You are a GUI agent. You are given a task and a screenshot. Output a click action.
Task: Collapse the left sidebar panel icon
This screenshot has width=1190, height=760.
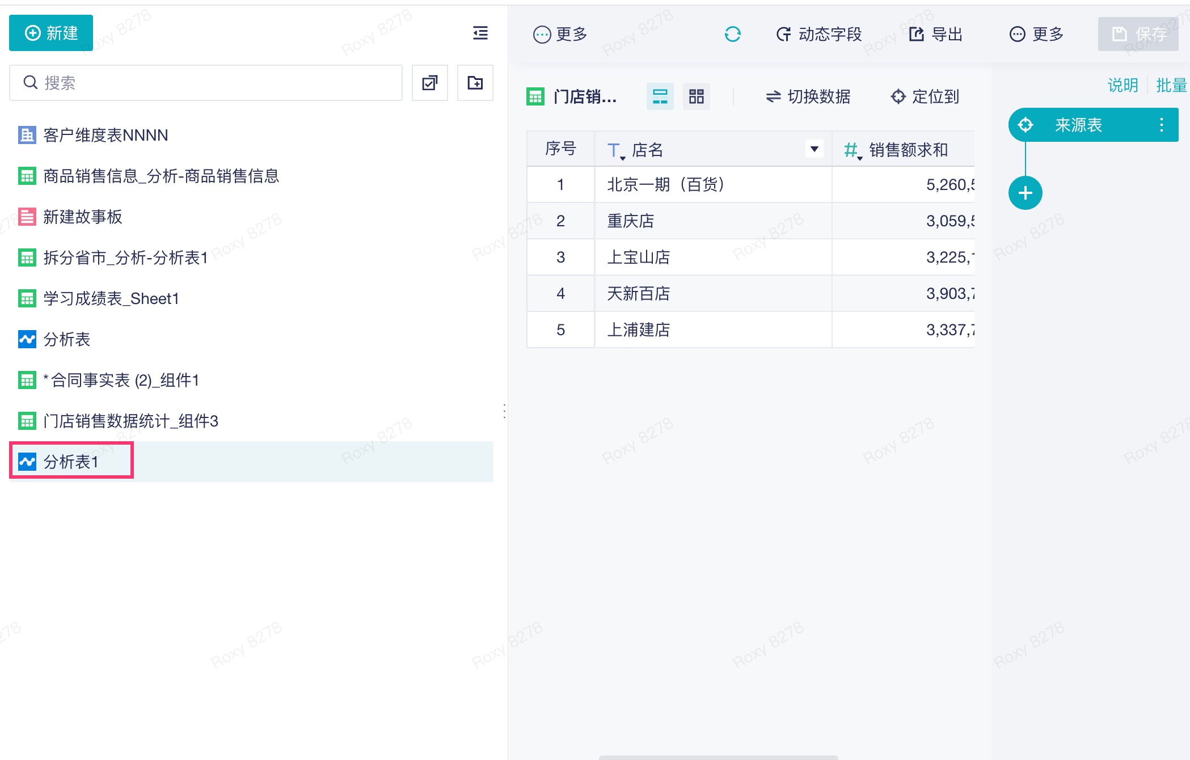coord(480,33)
